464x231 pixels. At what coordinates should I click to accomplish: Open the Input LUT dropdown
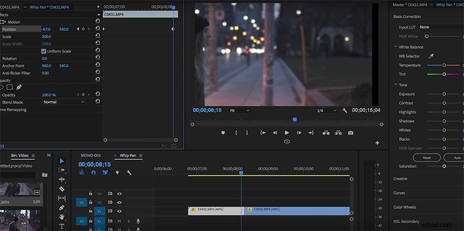441,27
